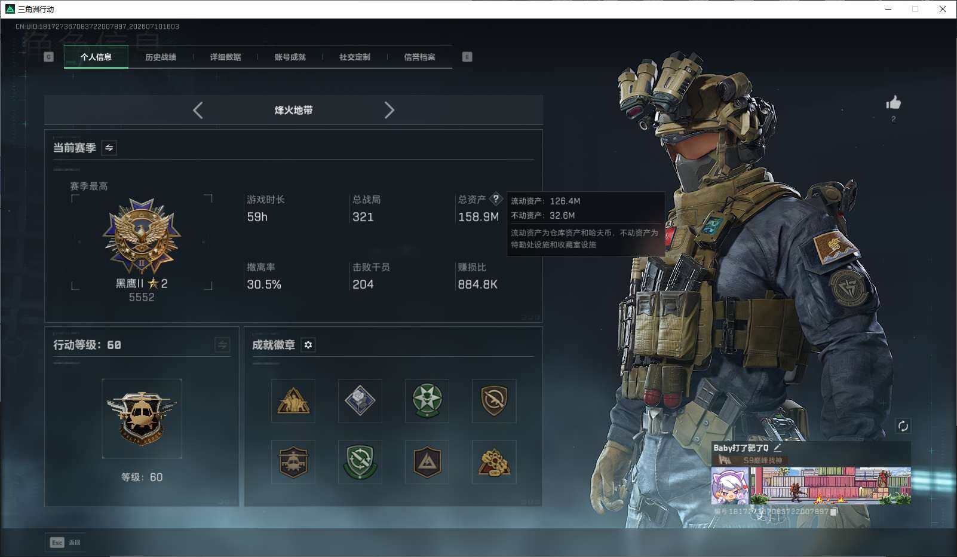Go to previous mode with left chevron
Viewport: 957px width, 557px height.
(x=198, y=110)
